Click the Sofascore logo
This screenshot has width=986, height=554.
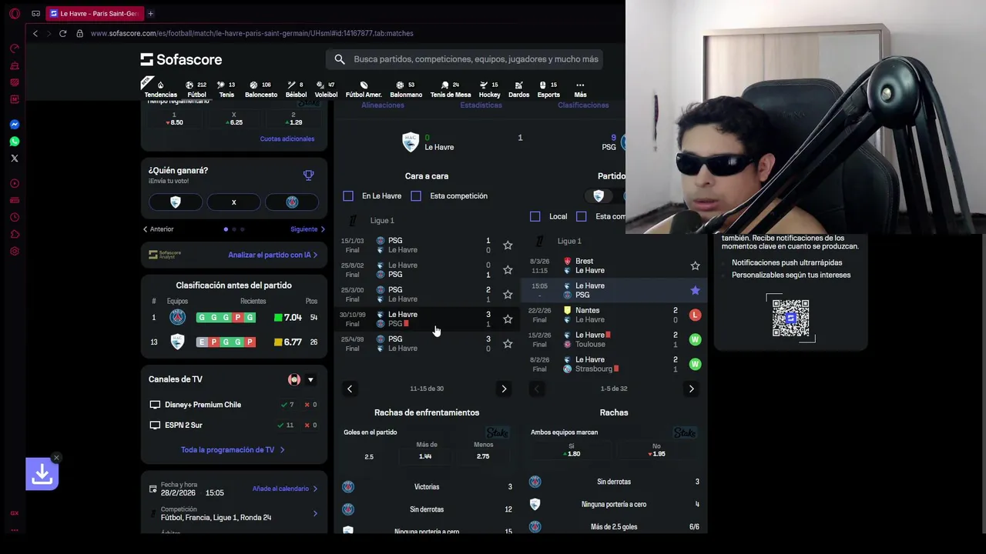tap(181, 59)
